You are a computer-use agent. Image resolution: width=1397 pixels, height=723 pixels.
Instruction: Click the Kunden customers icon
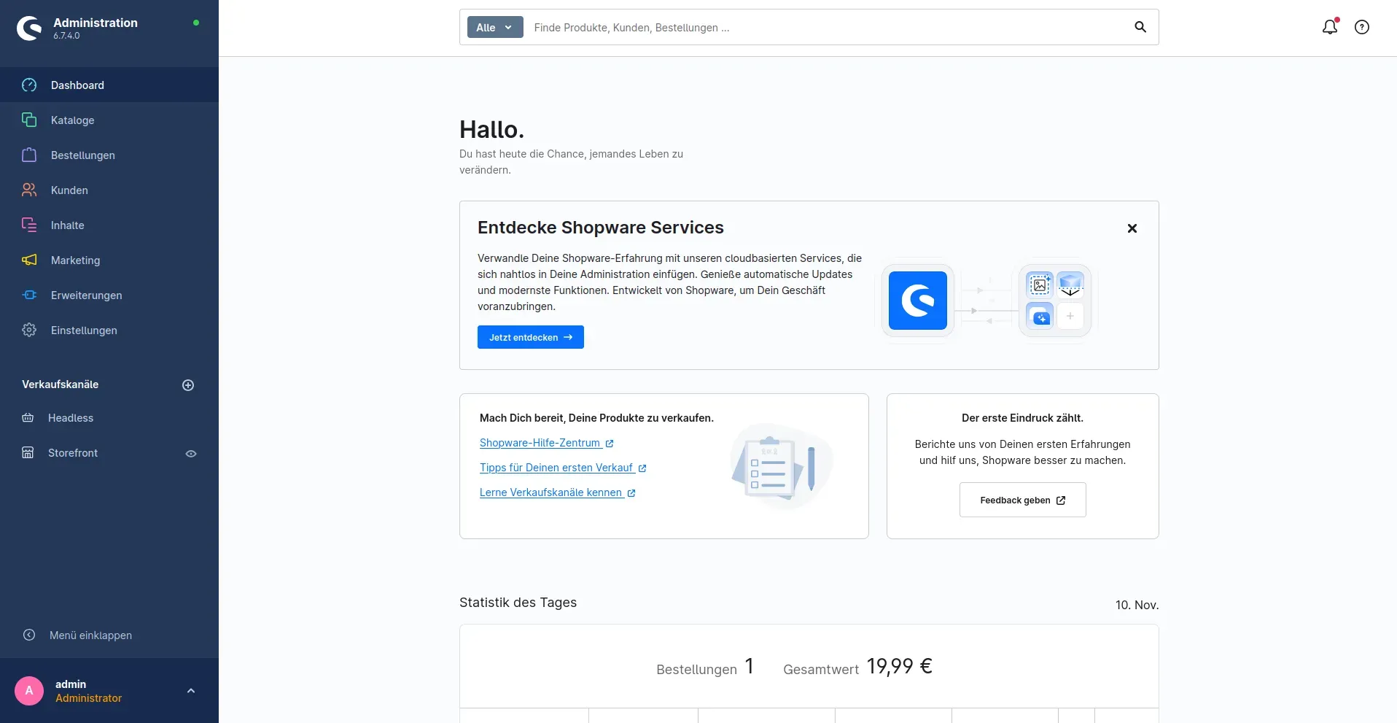pos(29,190)
